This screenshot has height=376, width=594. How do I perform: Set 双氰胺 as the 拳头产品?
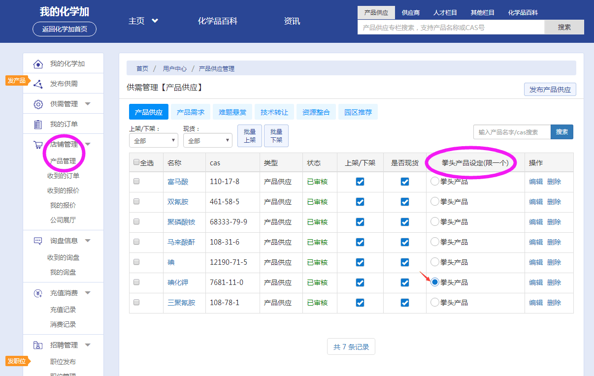coord(434,201)
